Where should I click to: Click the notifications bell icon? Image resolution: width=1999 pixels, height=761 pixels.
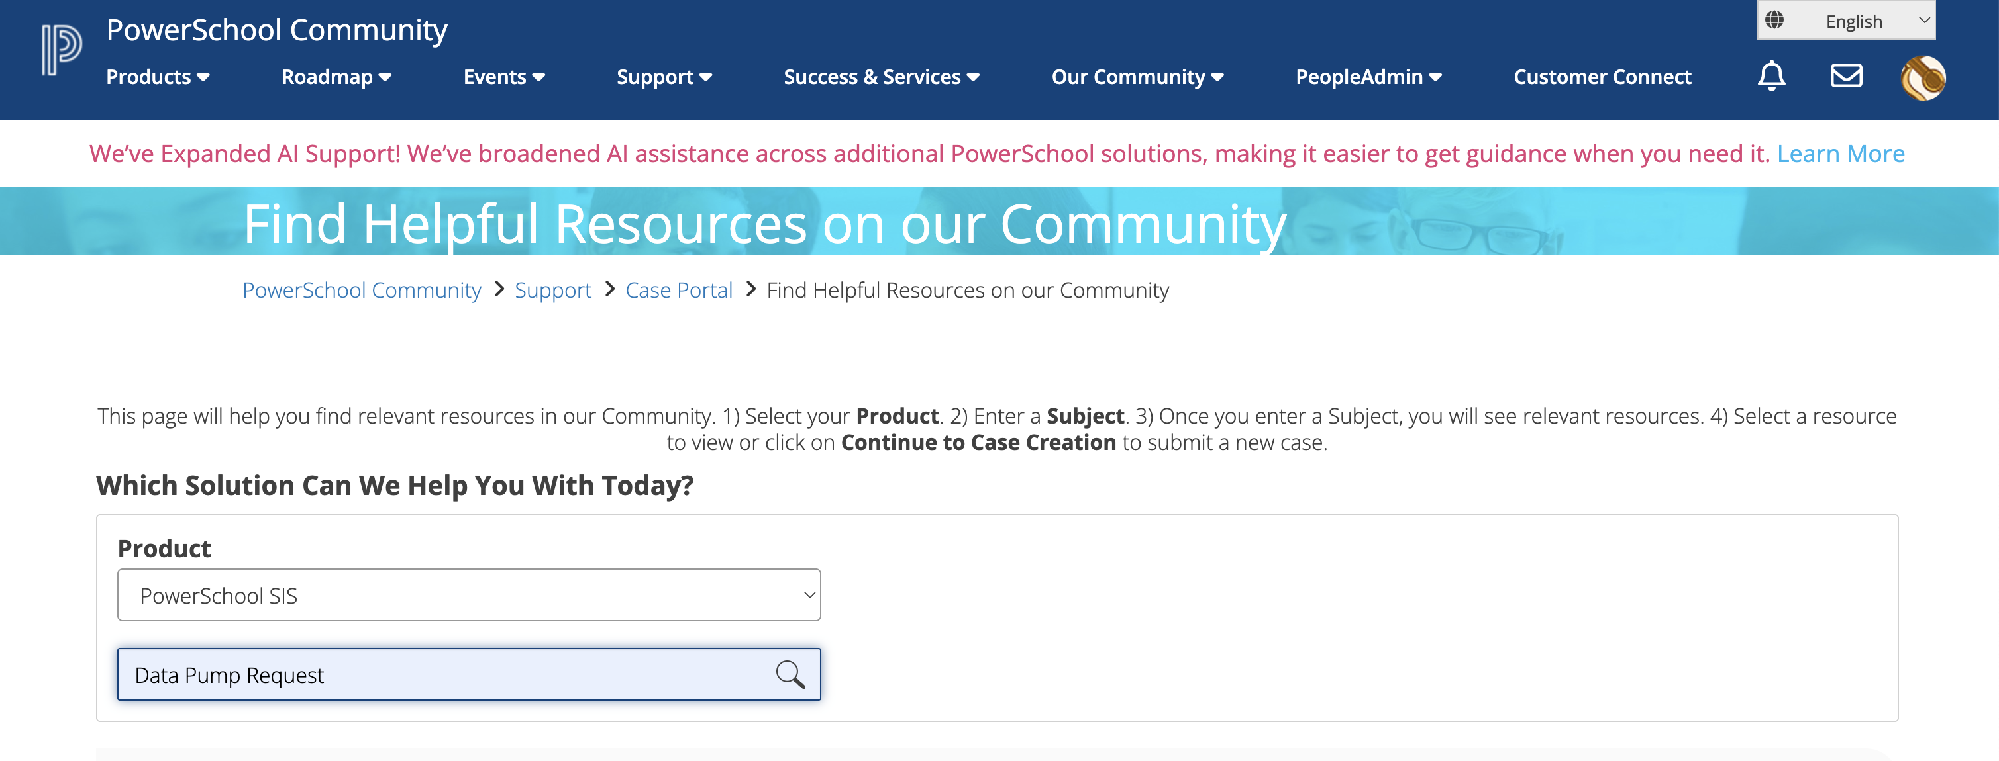1772,76
